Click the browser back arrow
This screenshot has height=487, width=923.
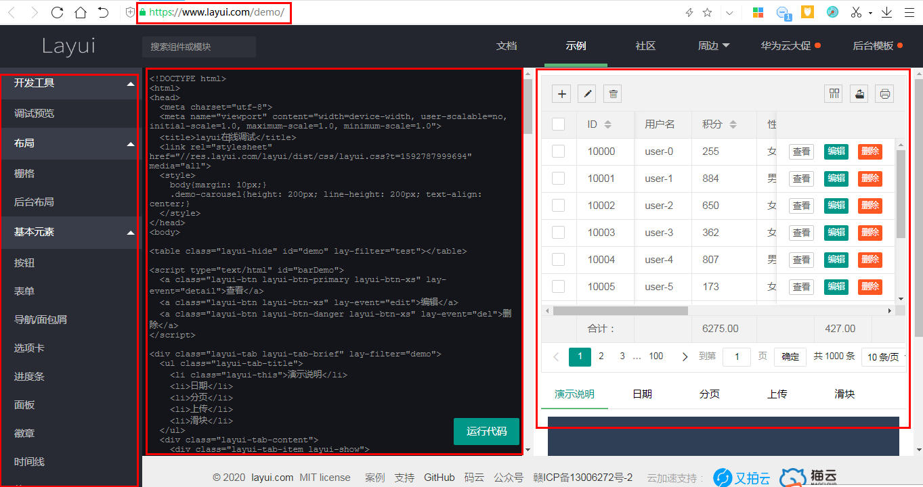pyautogui.click(x=12, y=12)
